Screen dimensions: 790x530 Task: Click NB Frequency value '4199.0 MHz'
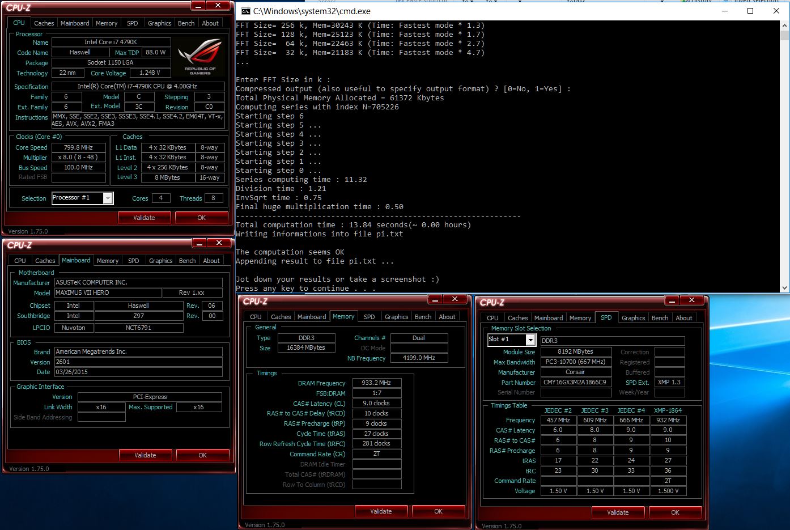click(419, 358)
